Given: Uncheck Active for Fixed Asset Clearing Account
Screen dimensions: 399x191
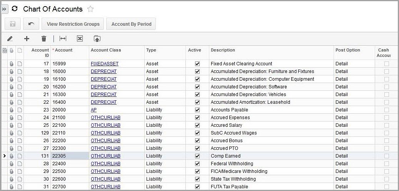Looking at the screenshot, I should (x=197, y=64).
